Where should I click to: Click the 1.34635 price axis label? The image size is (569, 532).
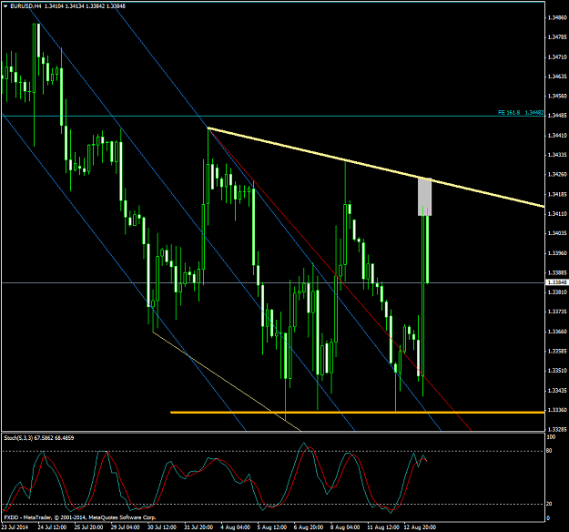(x=557, y=77)
